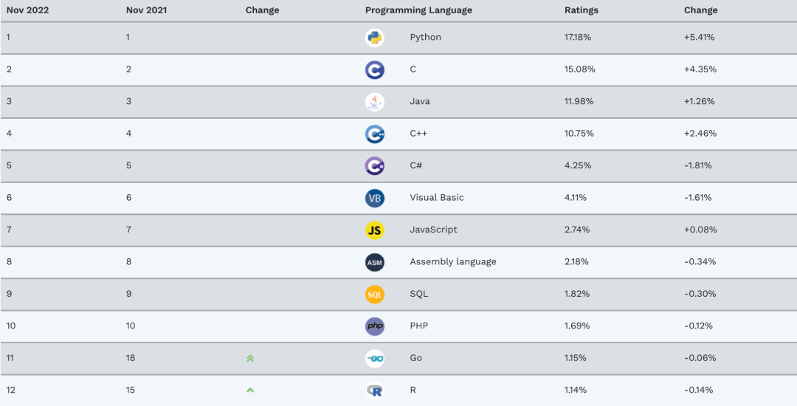Click the Visual Basic VB icon

click(374, 198)
